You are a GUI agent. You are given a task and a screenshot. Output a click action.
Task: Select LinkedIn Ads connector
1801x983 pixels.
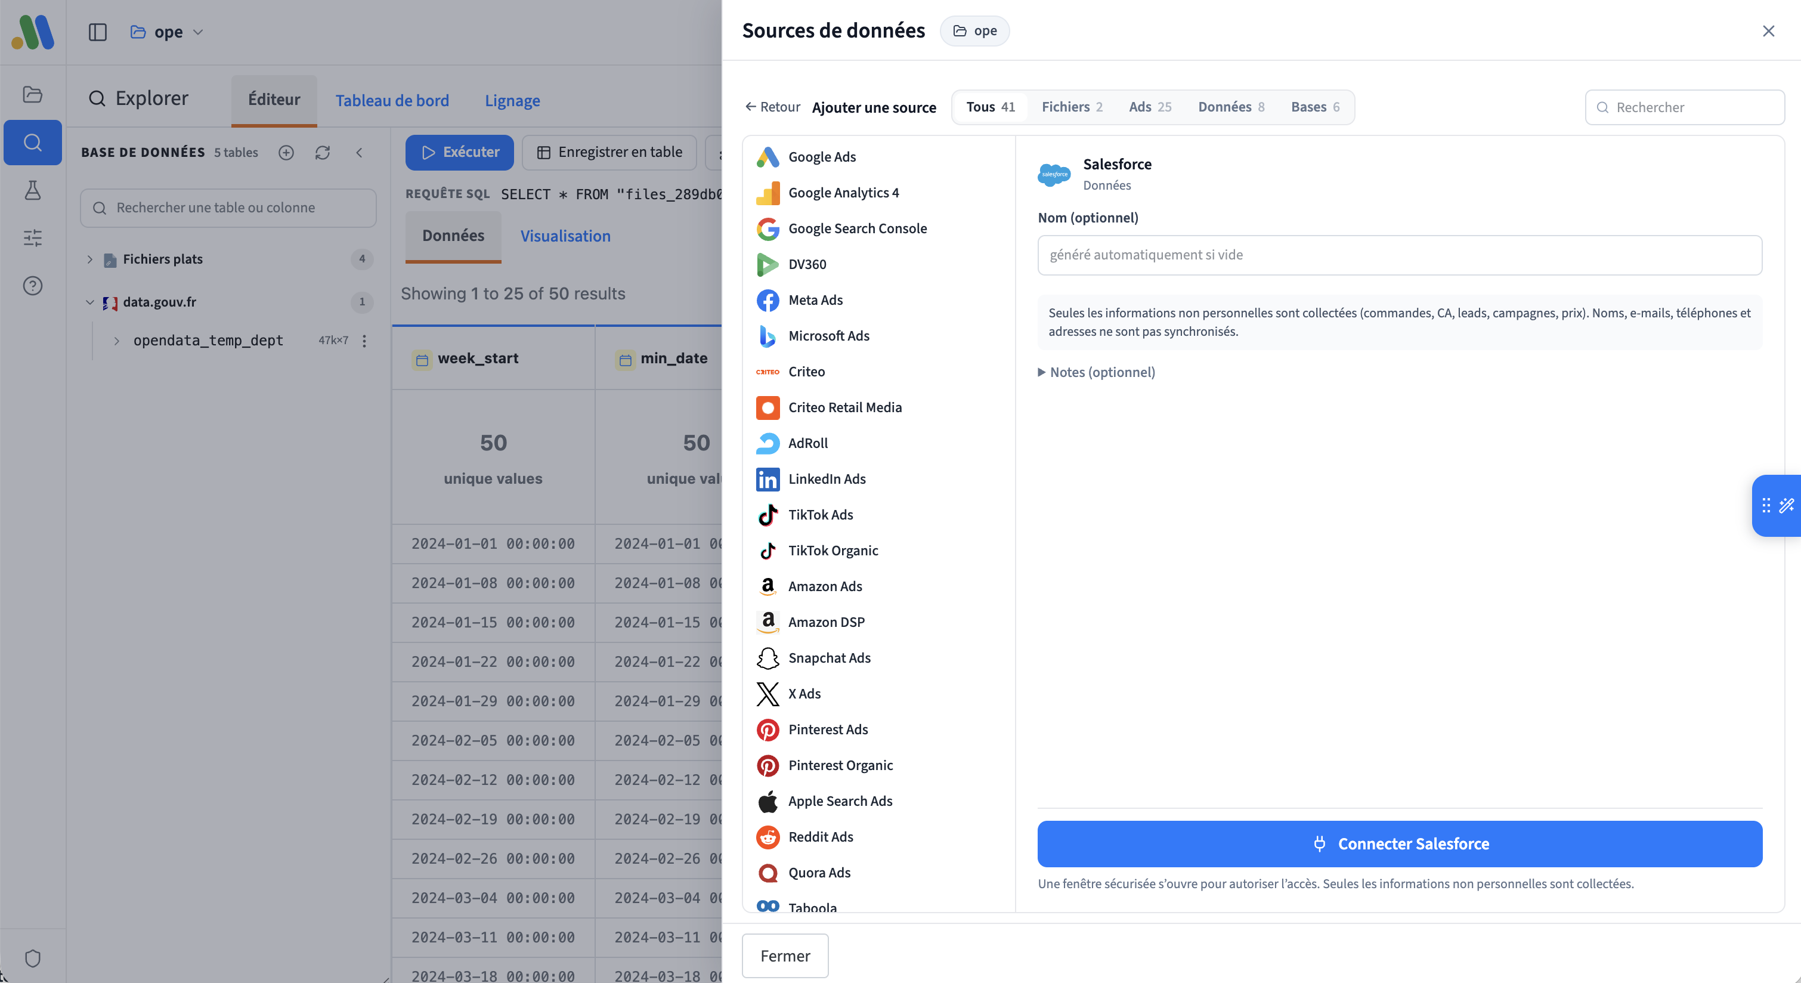[x=879, y=479]
